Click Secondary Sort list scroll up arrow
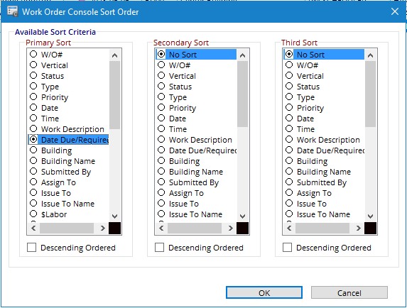407x308 pixels. (242, 55)
